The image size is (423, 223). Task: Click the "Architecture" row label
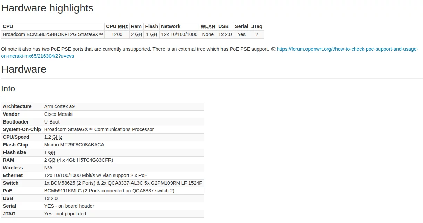[17, 106]
